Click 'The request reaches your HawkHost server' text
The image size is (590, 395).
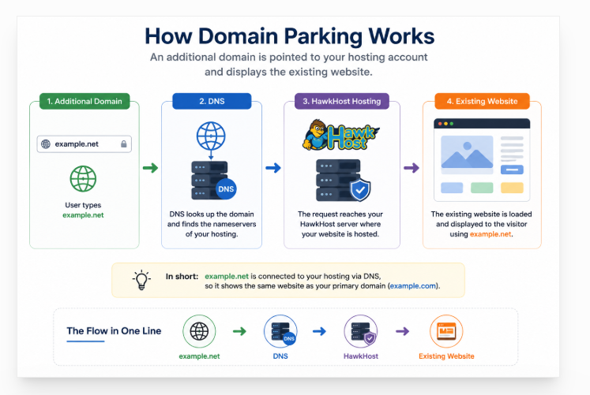click(x=340, y=224)
